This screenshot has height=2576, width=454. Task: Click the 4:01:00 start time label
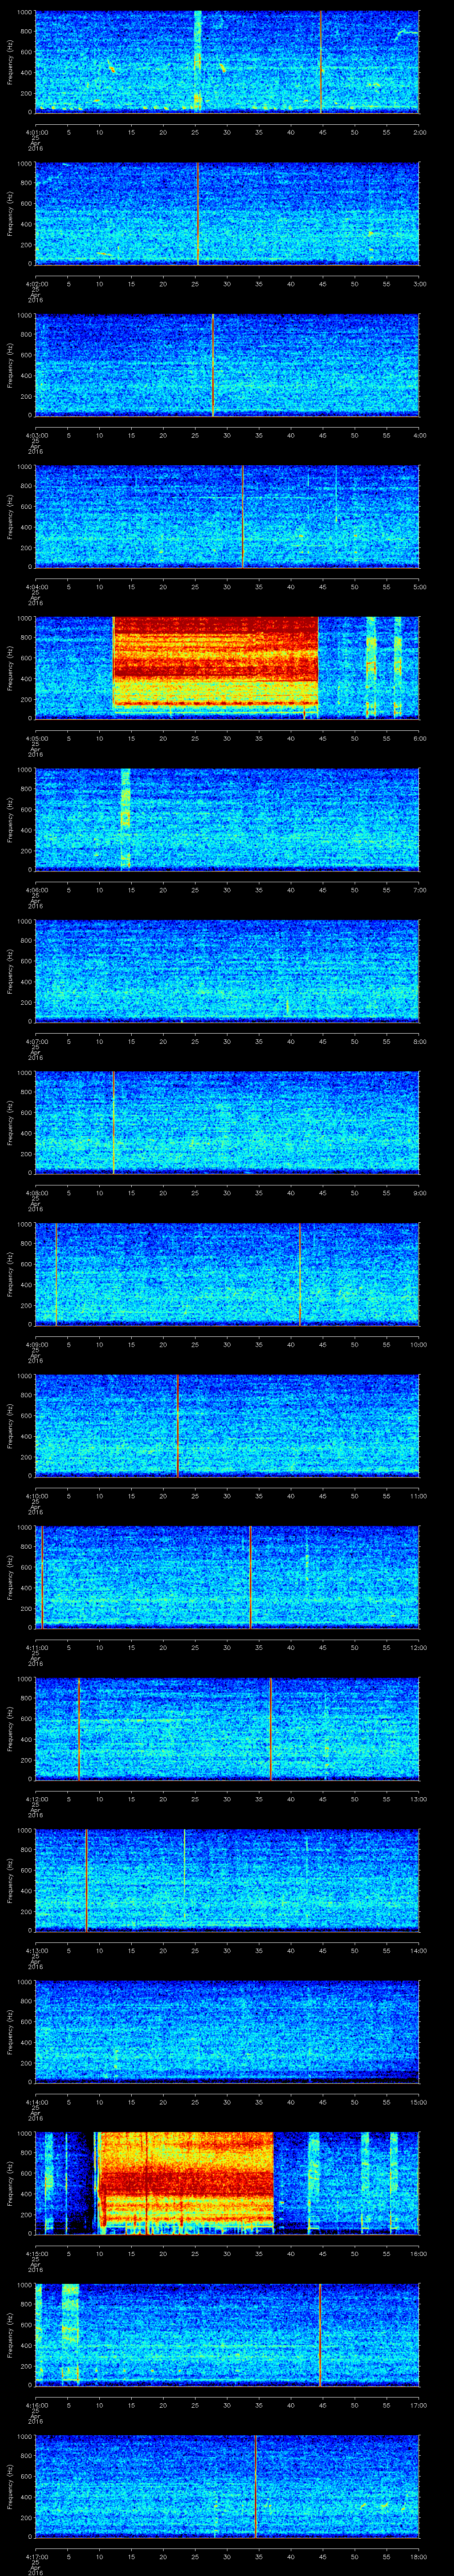(x=36, y=131)
